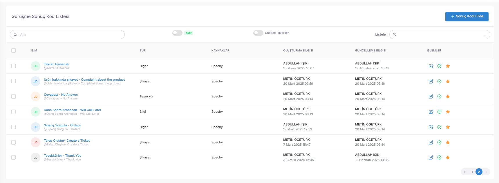
Task: Click the OLUŞTURMA BILGISI column header
Action: [x=298, y=51]
